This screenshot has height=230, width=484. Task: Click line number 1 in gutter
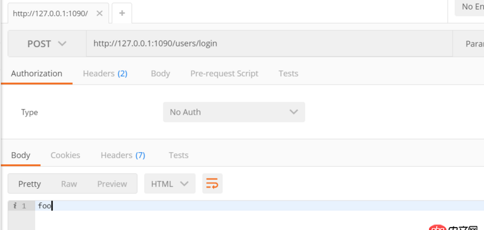click(24, 206)
